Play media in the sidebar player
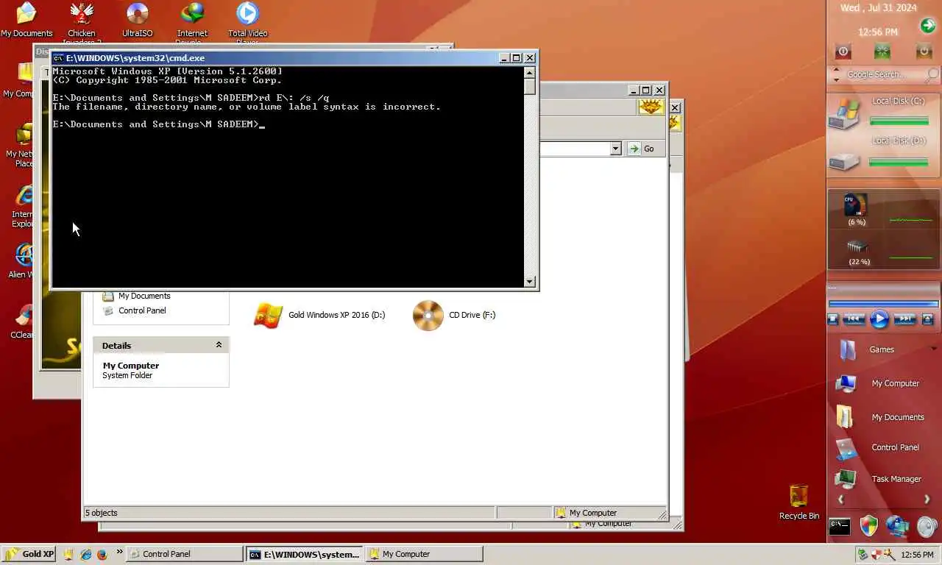 pyautogui.click(x=879, y=319)
